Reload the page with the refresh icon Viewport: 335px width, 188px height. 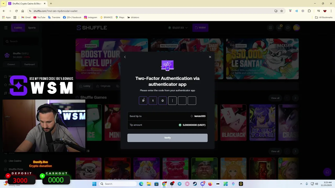coord(16,11)
